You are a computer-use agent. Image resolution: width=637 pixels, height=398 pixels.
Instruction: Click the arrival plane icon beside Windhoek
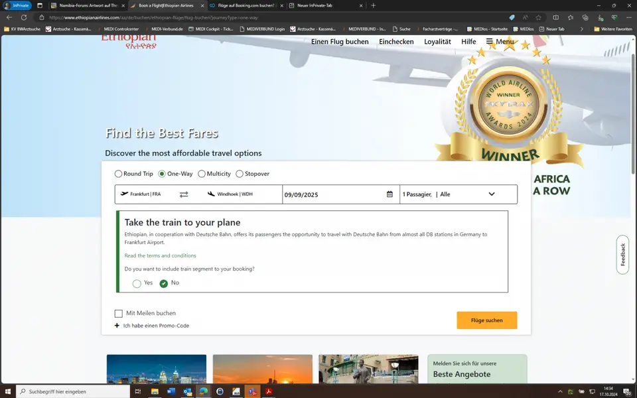[211, 194]
